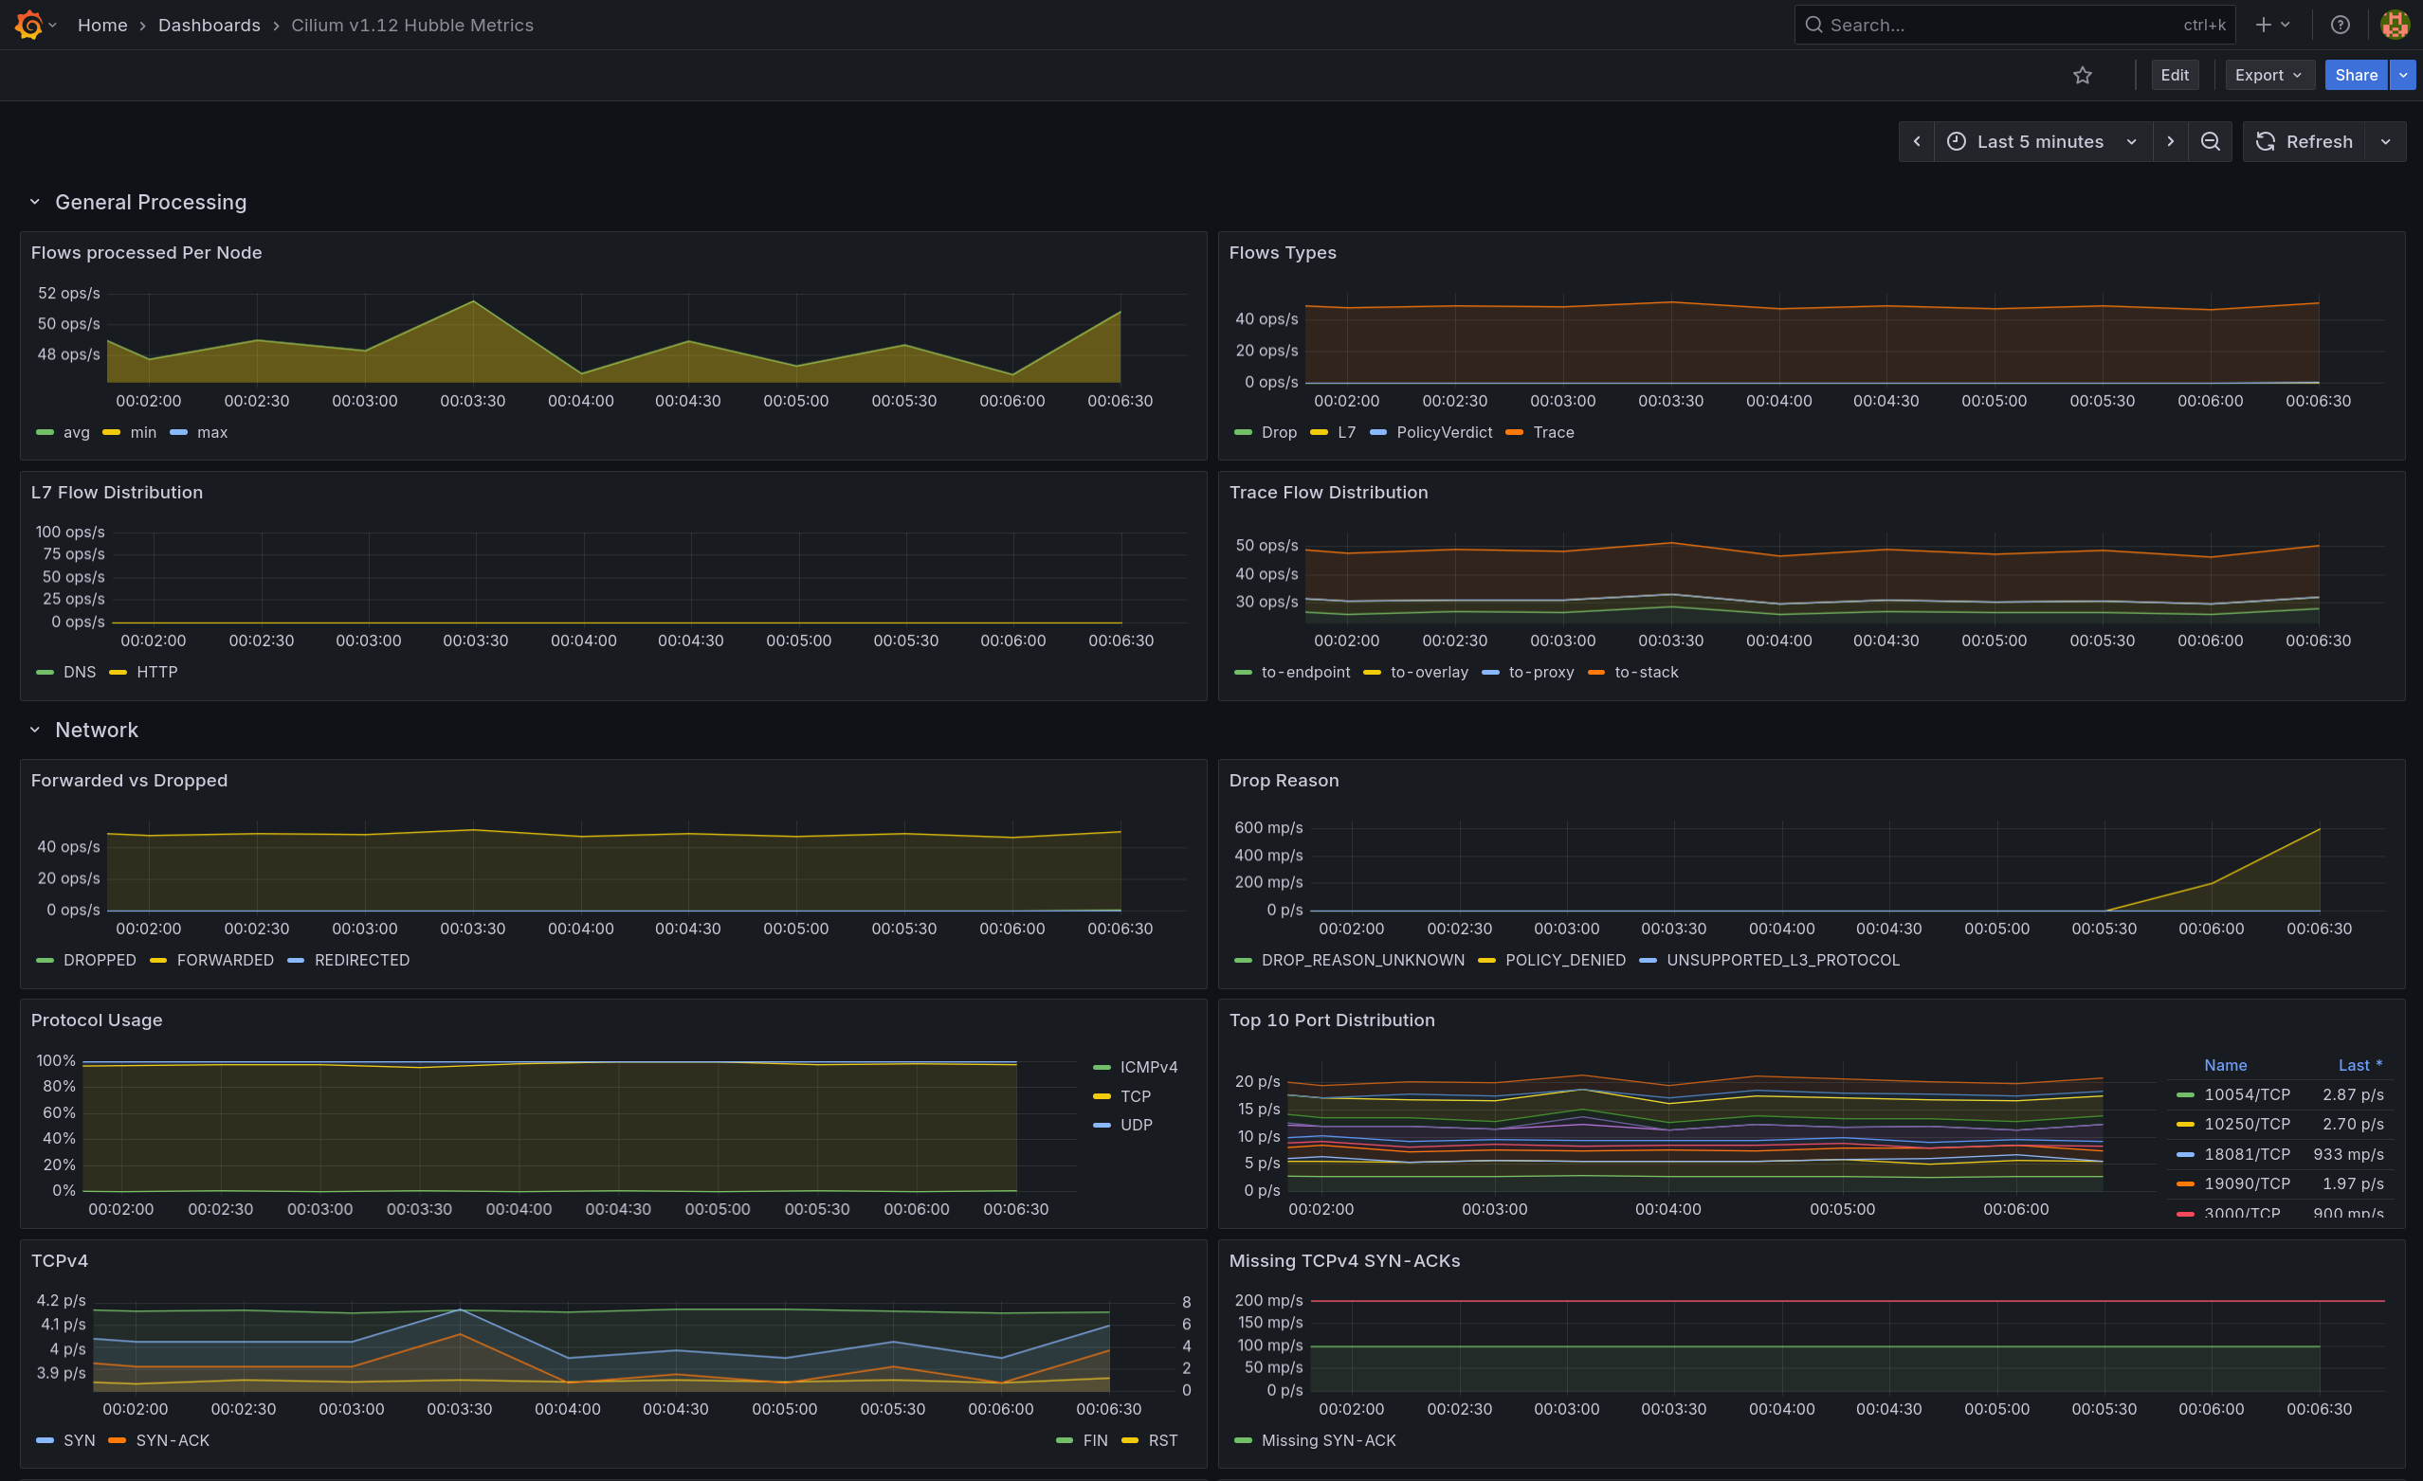2423x1481 pixels.
Task: Click the Refresh button
Action: click(2304, 141)
